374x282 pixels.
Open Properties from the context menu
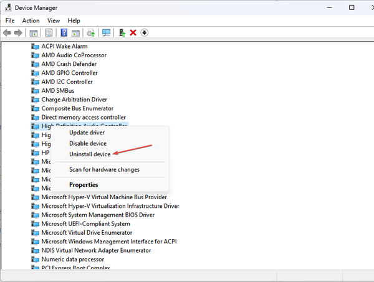point(84,184)
